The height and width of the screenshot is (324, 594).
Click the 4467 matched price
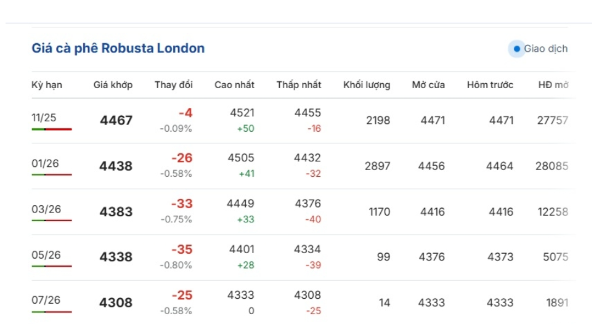coord(116,121)
